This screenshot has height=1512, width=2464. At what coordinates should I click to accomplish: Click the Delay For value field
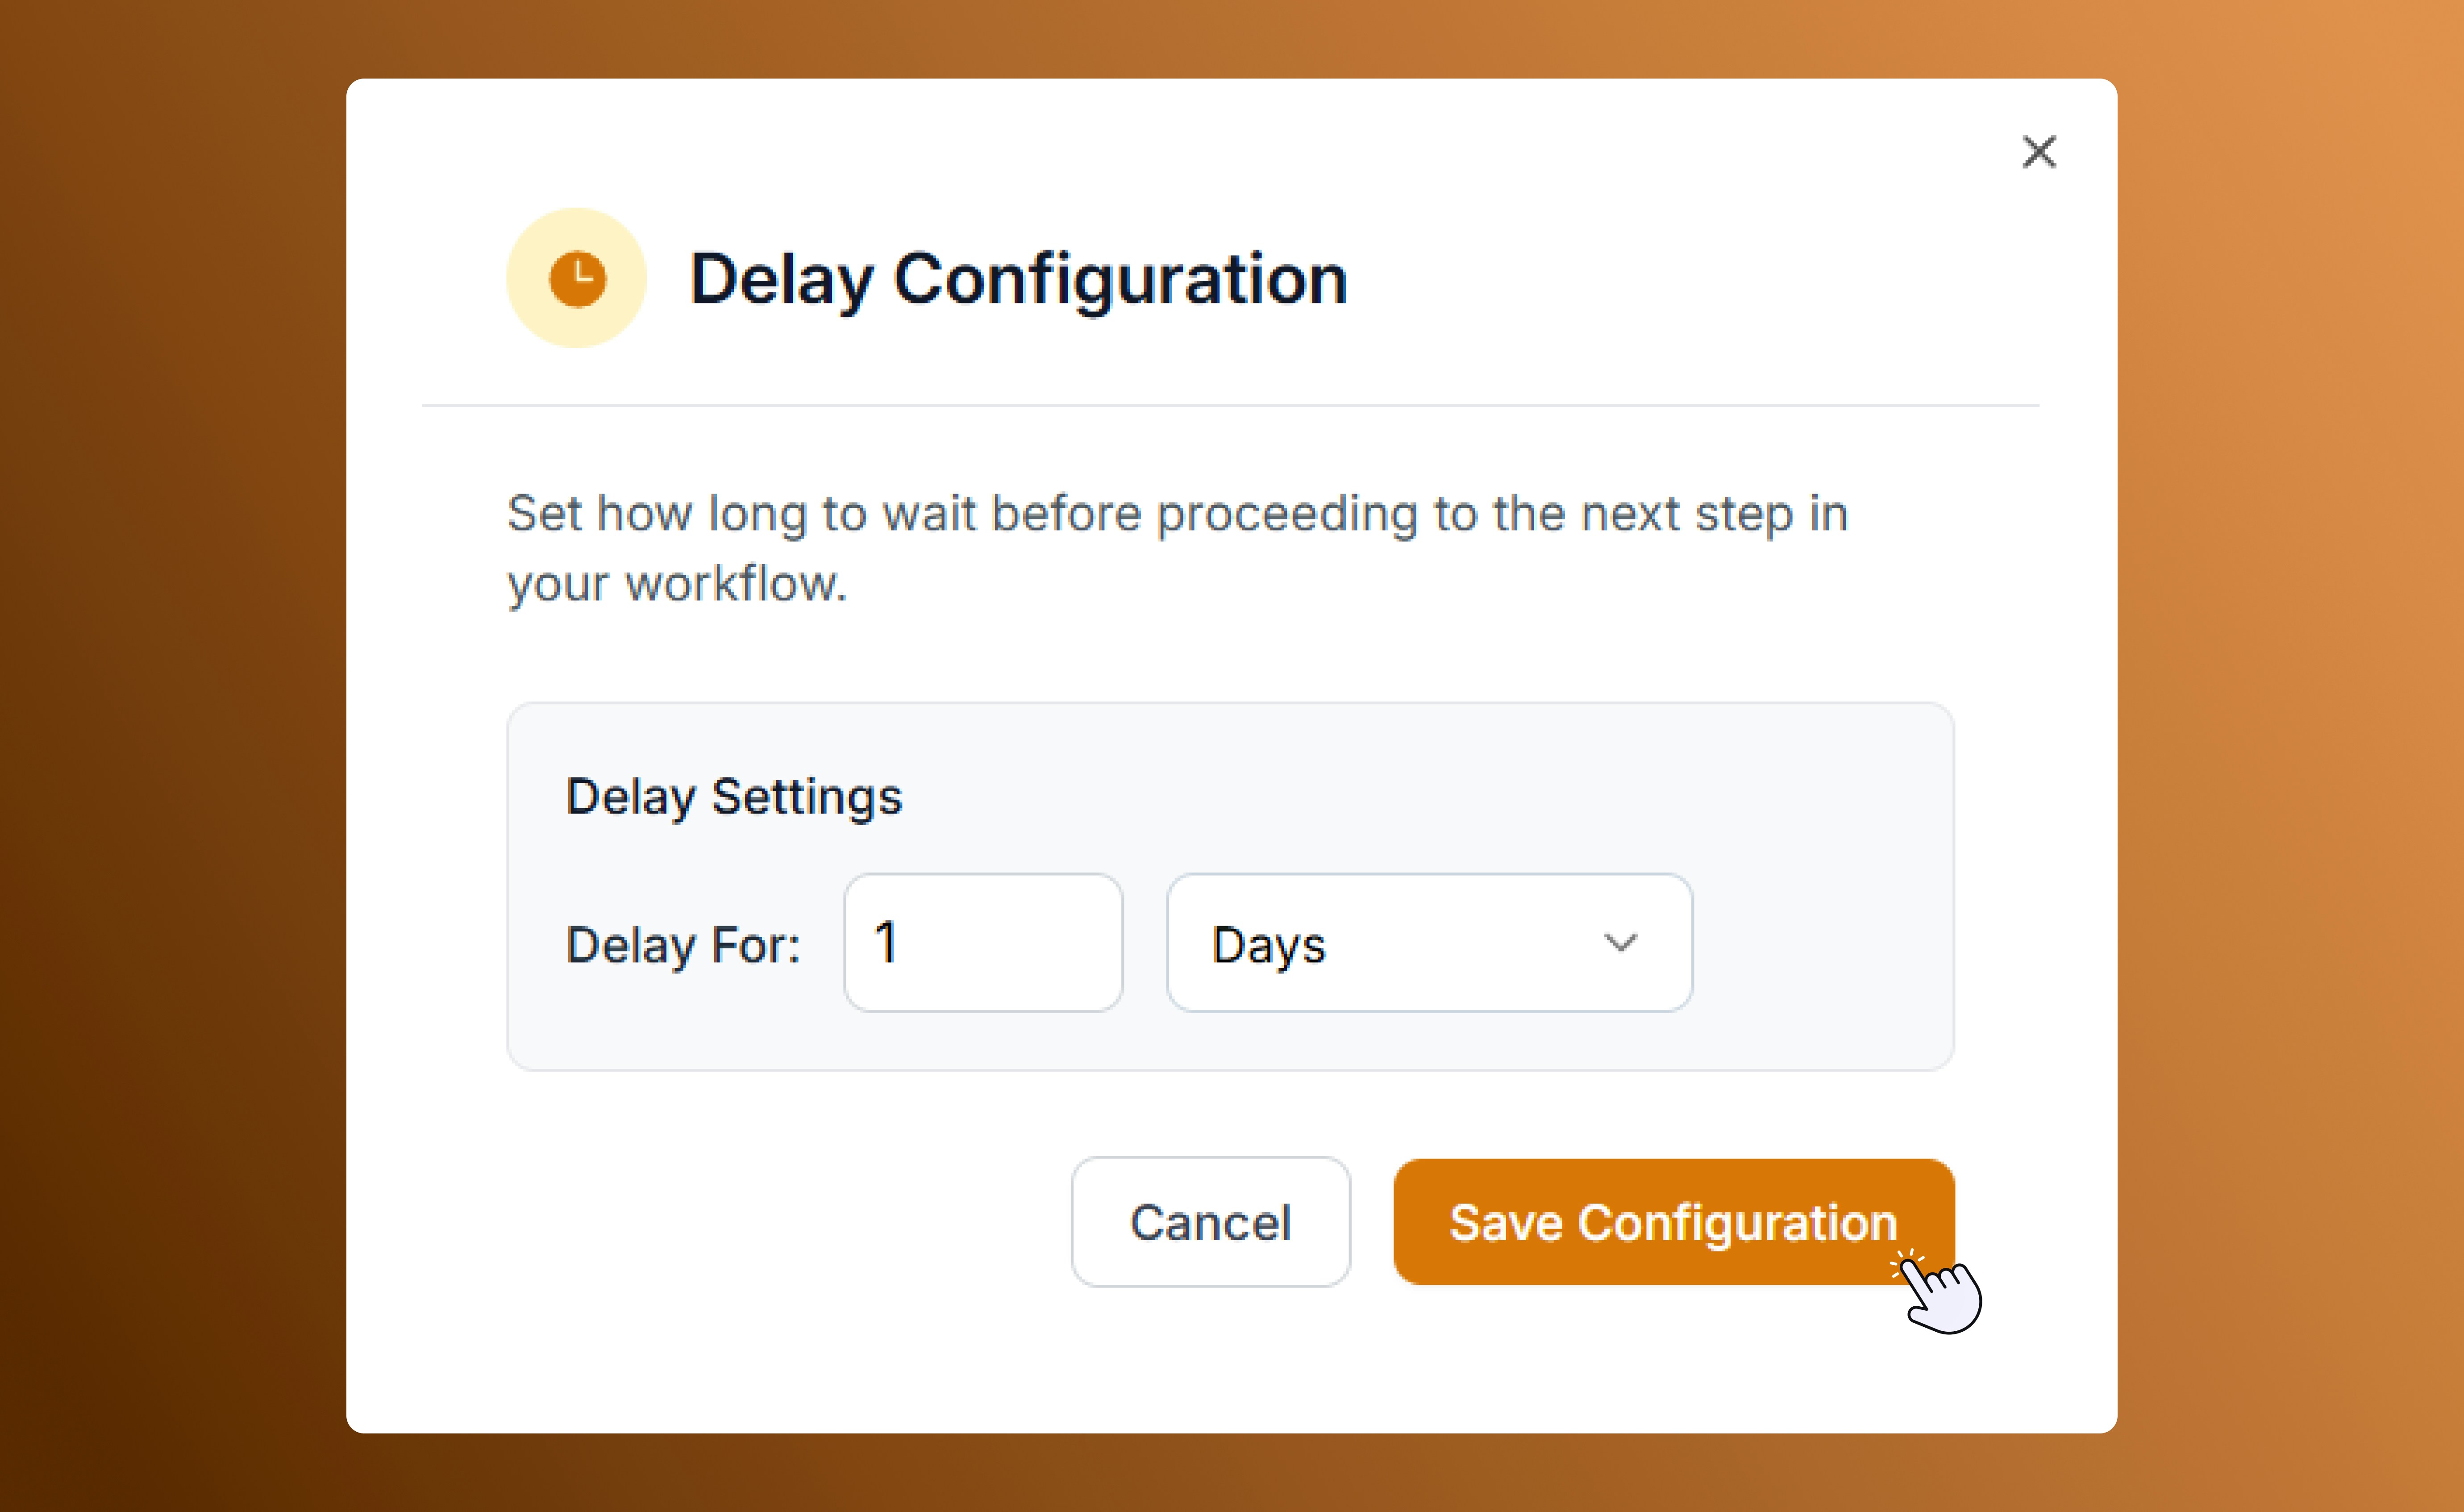point(983,941)
